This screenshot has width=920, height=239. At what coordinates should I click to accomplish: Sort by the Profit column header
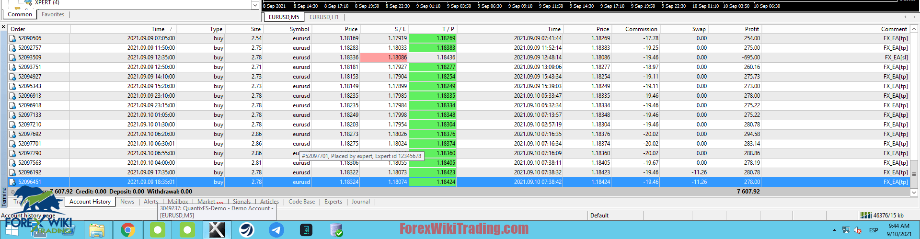[x=735, y=29]
